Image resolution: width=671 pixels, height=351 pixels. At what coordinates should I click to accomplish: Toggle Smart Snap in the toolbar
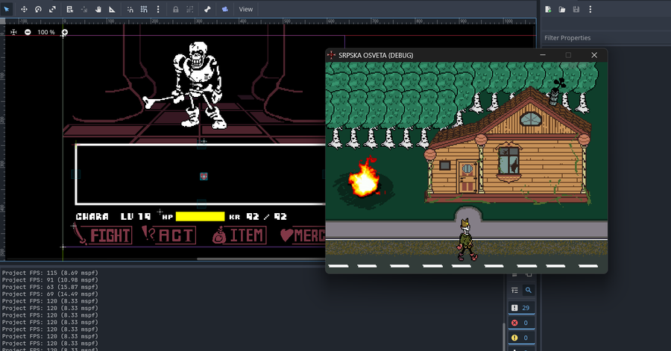130,9
